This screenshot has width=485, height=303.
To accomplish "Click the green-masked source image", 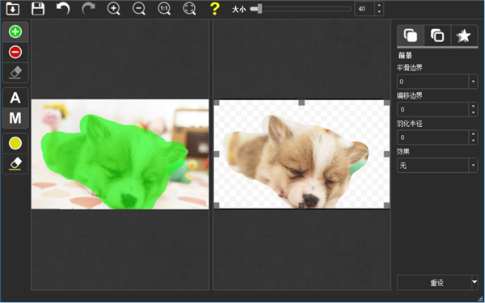I will [x=120, y=154].
